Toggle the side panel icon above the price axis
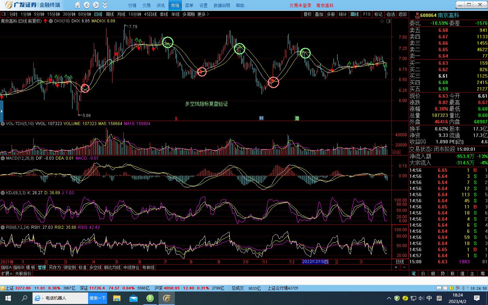Viewport: 488px width, 305px height. click(x=388, y=21)
